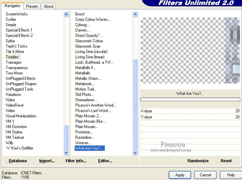Choose Special Effects 1 category
This screenshot has width=242, height=180.
pyautogui.click(x=19, y=30)
